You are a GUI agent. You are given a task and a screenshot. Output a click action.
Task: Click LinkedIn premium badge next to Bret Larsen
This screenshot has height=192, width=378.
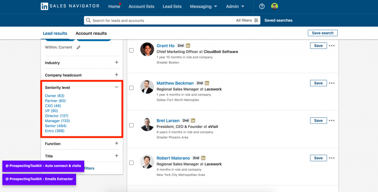click(193, 121)
